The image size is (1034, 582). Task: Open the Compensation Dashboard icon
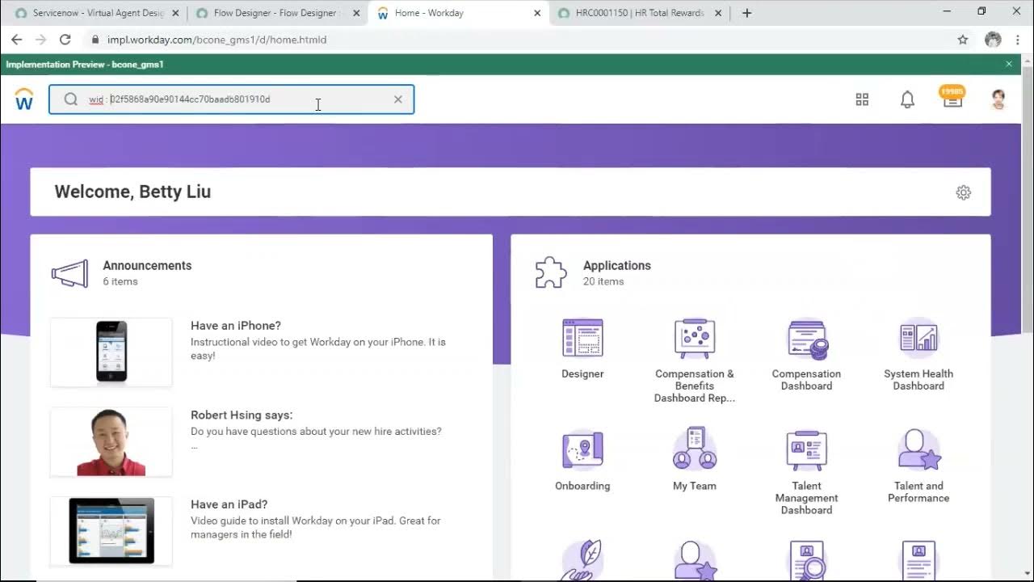click(806, 338)
